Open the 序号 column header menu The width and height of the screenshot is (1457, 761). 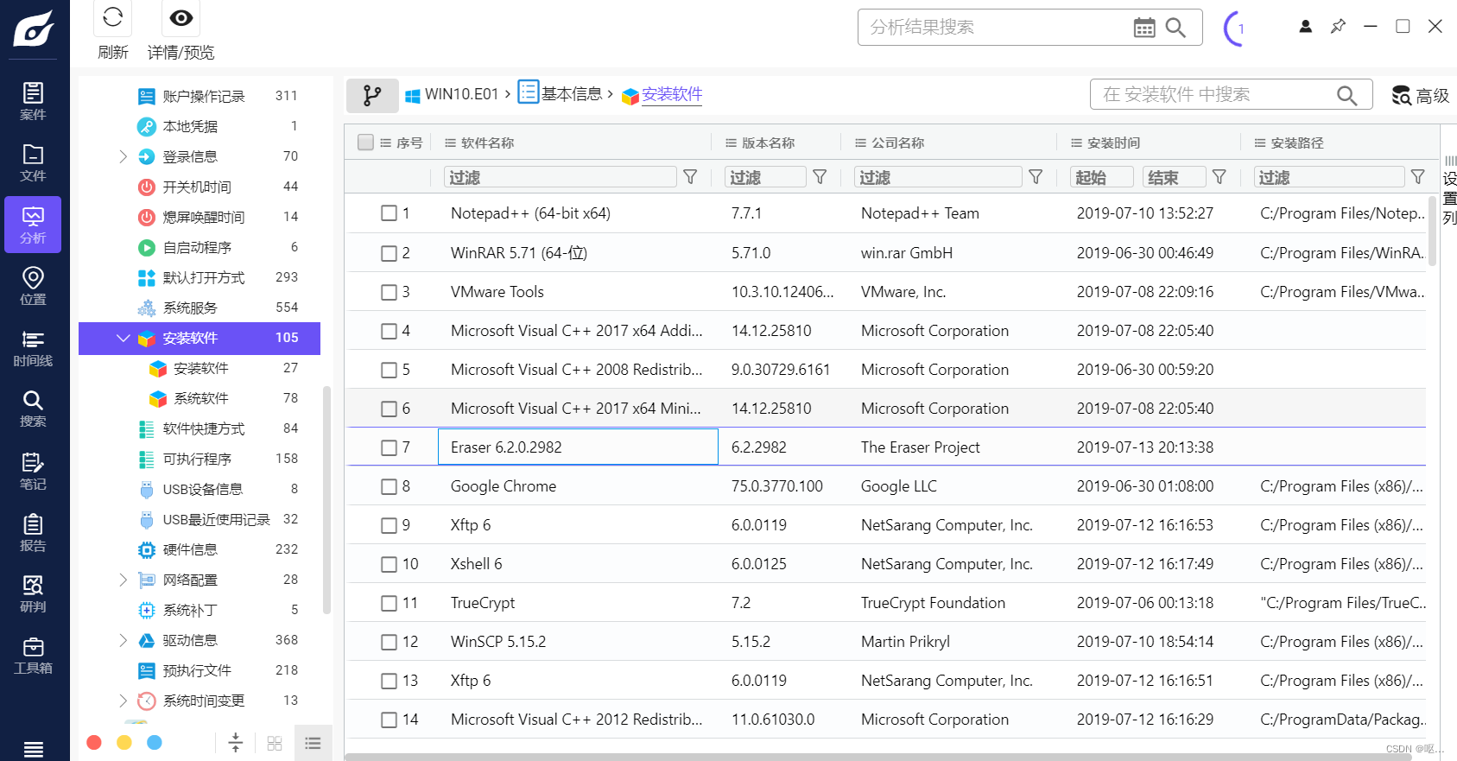(x=385, y=143)
